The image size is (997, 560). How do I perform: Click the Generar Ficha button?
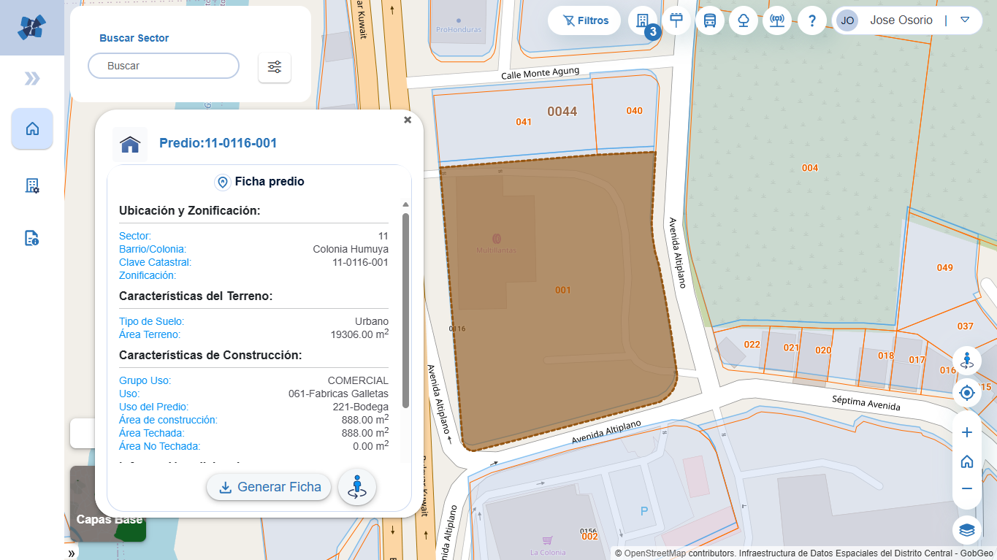point(269,487)
